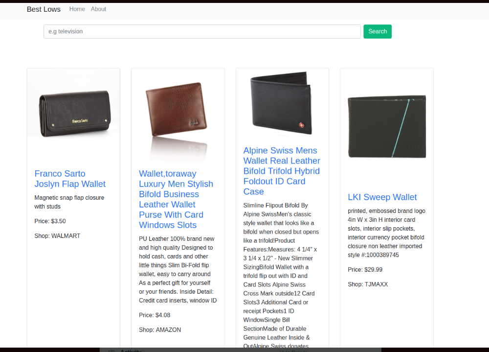Click the PU Leather 100% brand new description

pyautogui.click(x=178, y=270)
